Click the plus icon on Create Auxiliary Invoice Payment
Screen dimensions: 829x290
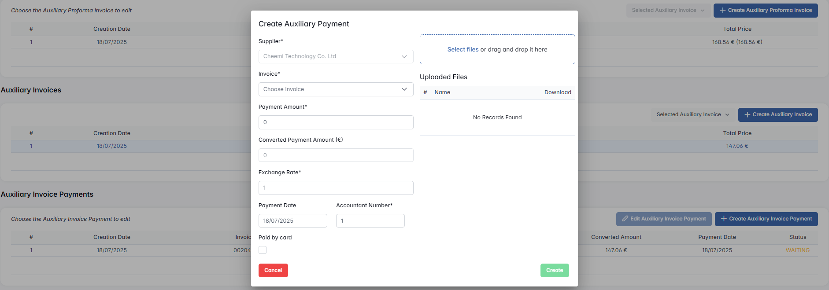pos(723,219)
